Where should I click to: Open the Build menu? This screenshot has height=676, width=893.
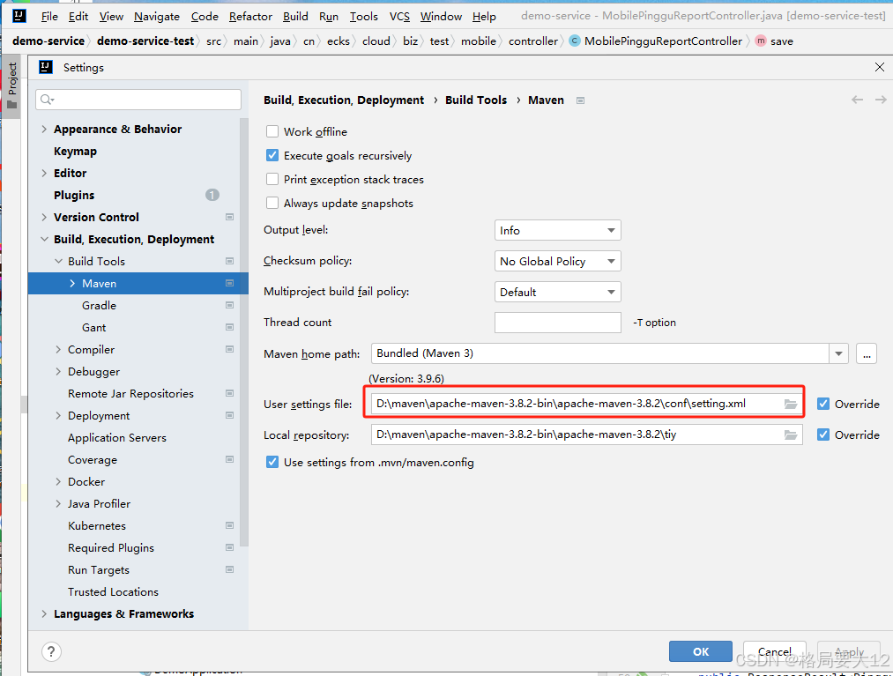(x=295, y=17)
